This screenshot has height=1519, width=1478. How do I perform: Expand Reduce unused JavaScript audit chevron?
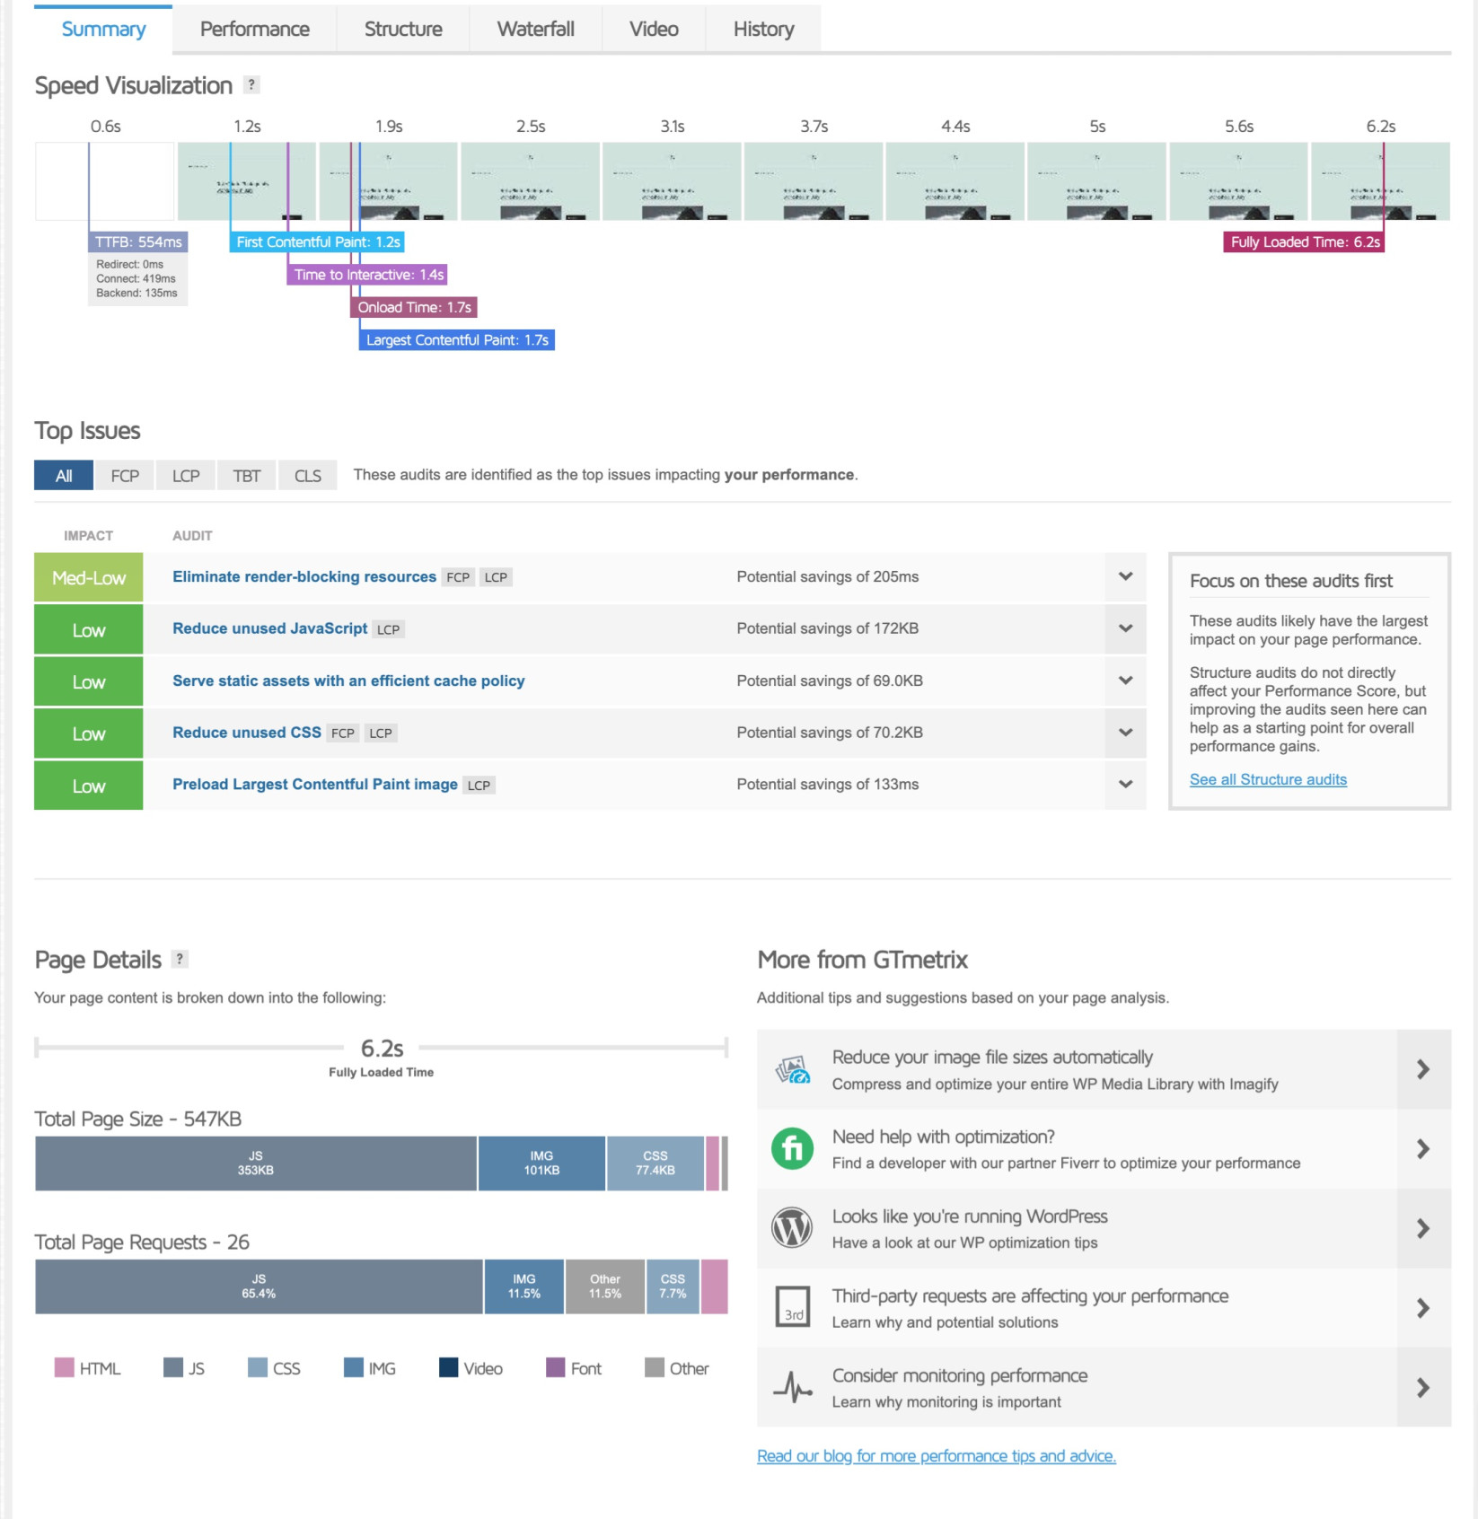click(1125, 628)
